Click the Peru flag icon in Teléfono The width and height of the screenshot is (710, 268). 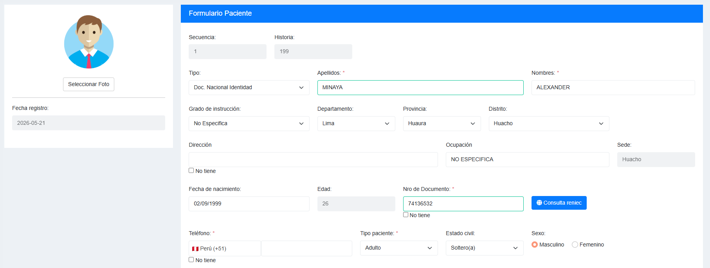tap(195, 249)
